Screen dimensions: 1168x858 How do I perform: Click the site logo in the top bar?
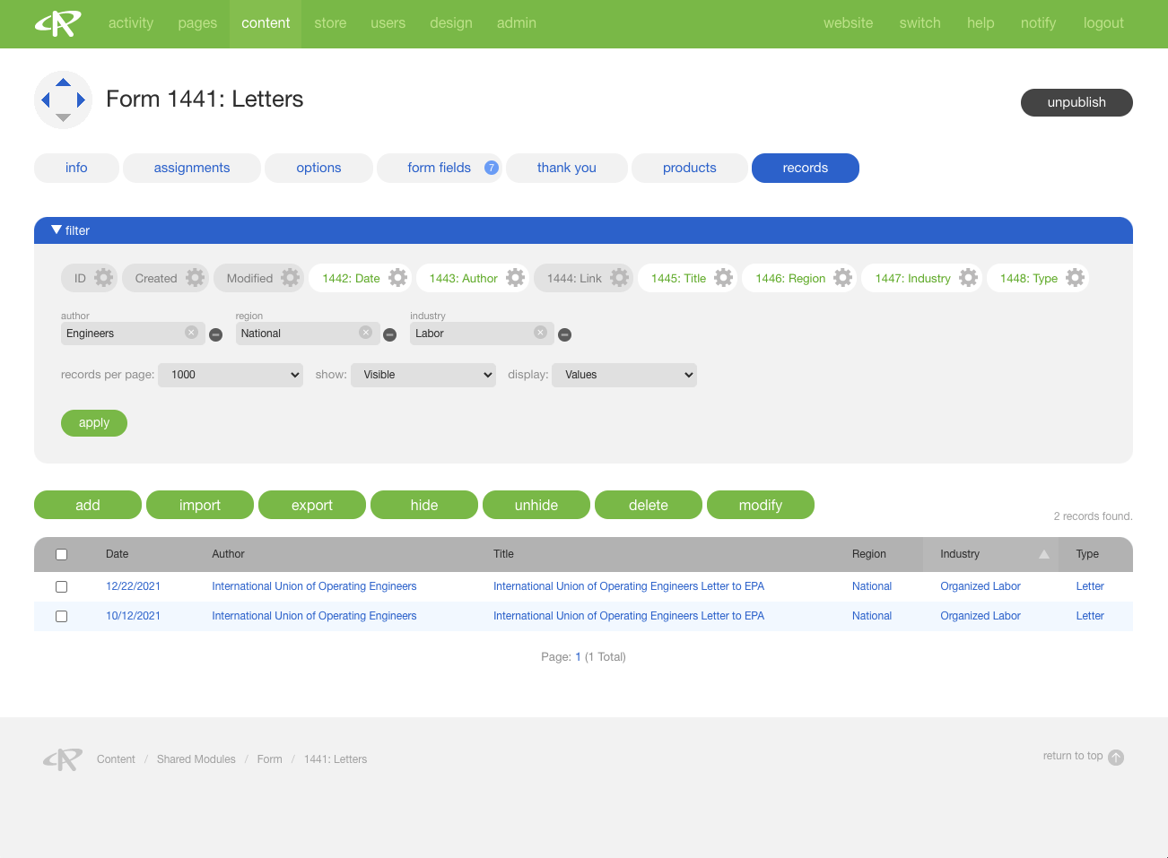[58, 23]
